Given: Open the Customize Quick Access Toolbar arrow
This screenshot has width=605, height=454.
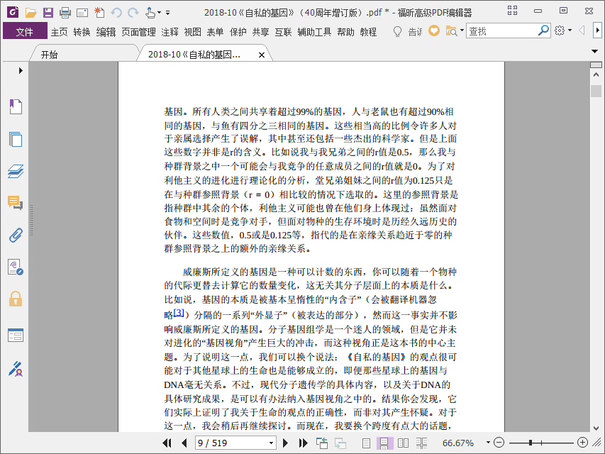Looking at the screenshot, I should (x=168, y=13).
